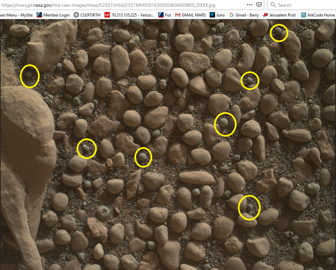The height and width of the screenshot is (270, 336).
Task: Click the Google G icon
Action: (232, 15)
